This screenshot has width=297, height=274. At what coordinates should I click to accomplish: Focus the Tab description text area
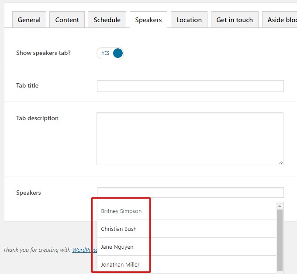click(x=190, y=139)
